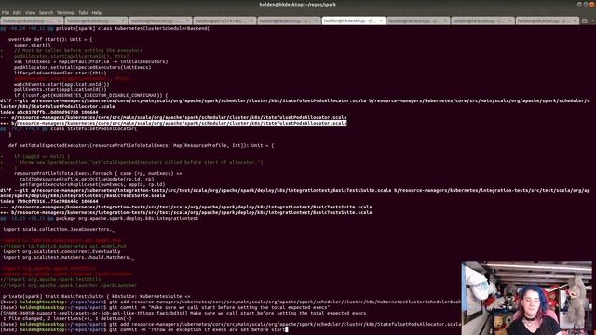
Task: Click 'podAllocator.setTotalExpectedExecutors(initExecs)' line
Action: click(x=83, y=67)
